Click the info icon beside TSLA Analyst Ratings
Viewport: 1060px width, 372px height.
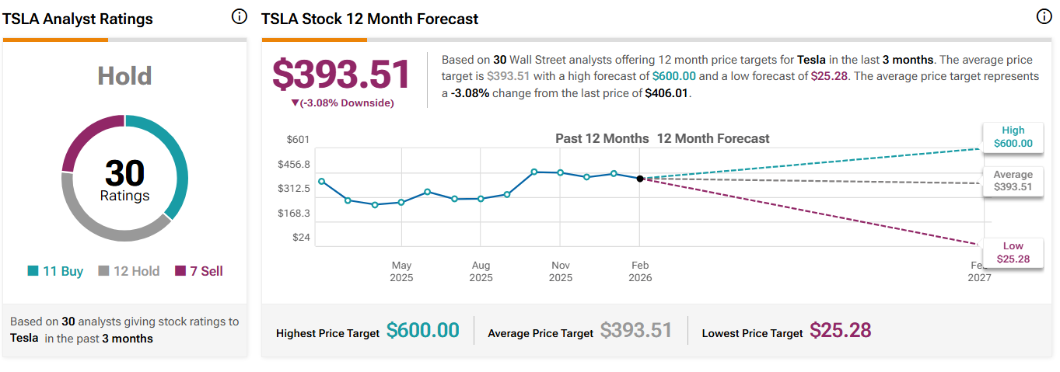click(x=240, y=17)
